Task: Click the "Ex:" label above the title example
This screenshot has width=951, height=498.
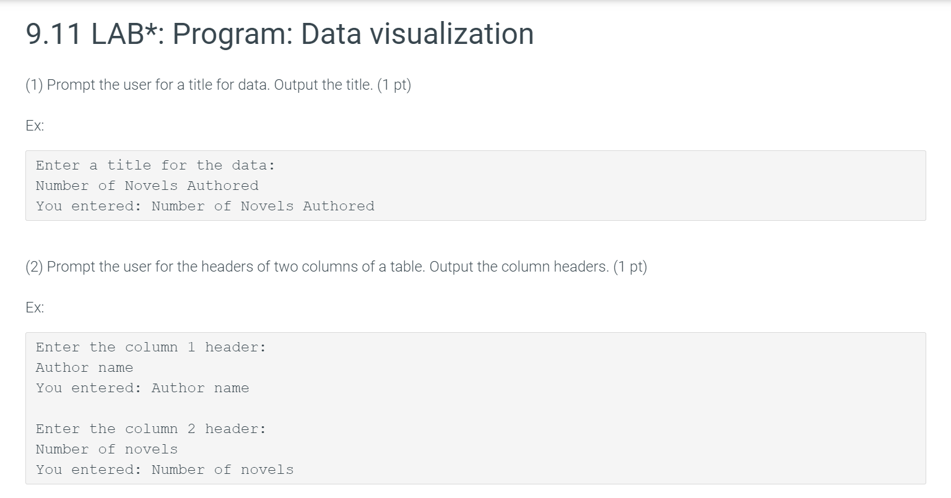Action: (x=35, y=126)
